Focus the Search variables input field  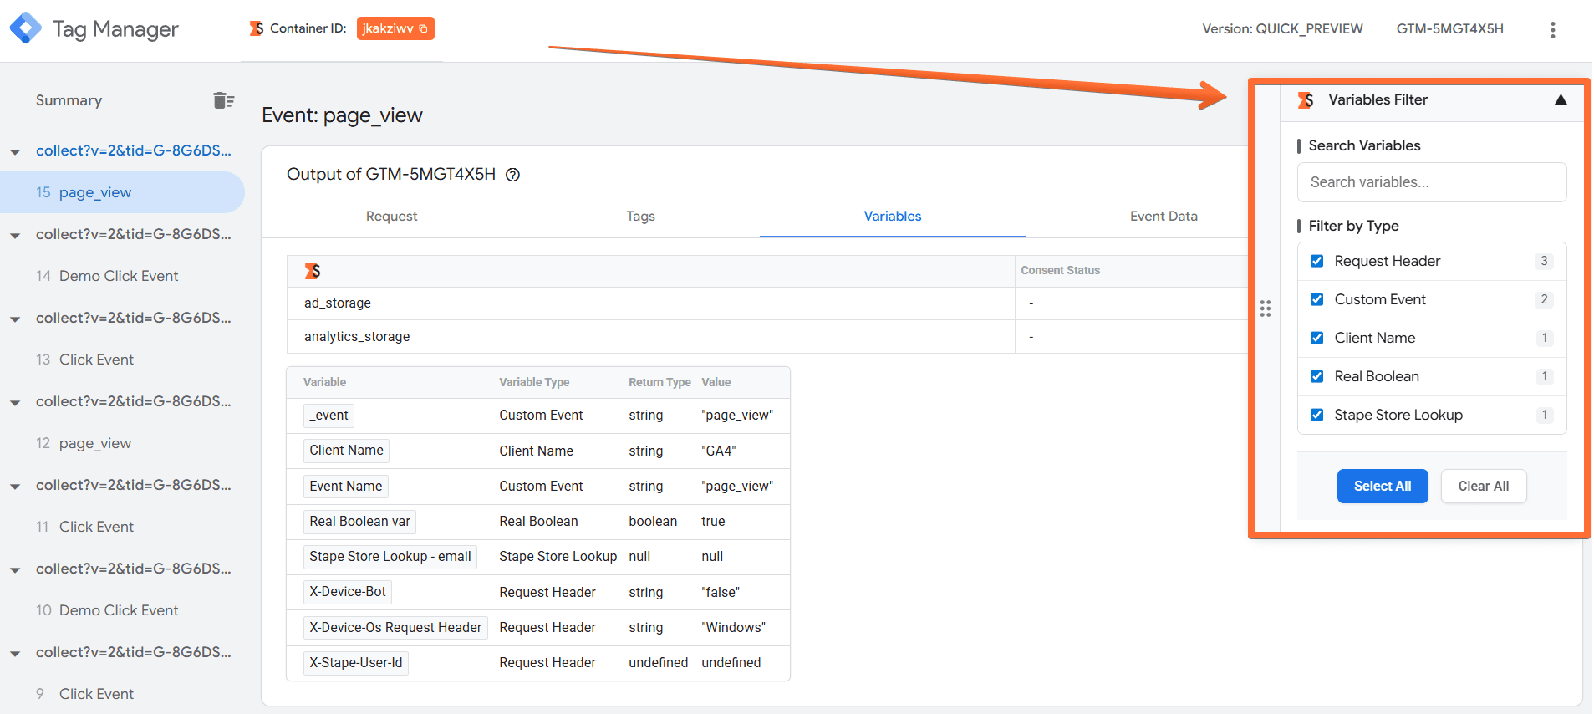[1431, 182]
